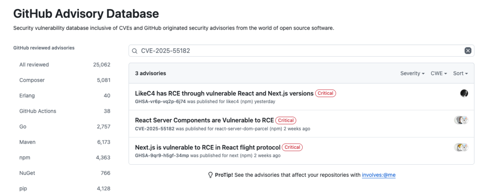
Task: Open LikeC4 RCE advisory link
Action: pyautogui.click(x=224, y=93)
